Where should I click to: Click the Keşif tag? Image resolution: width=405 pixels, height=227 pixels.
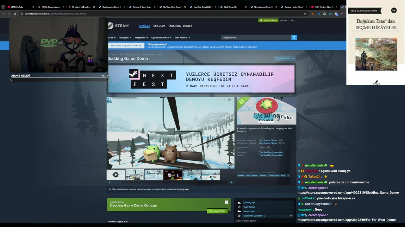coord(283,175)
